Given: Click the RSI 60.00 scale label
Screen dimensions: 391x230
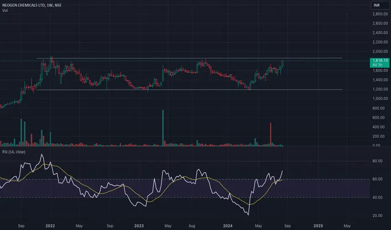Looking at the screenshot, I should (x=377, y=179).
